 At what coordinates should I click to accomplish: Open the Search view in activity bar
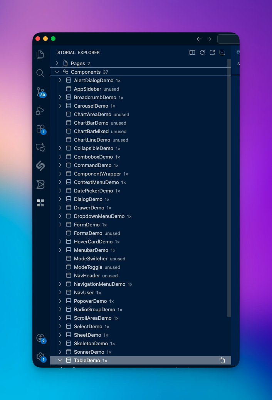40,73
